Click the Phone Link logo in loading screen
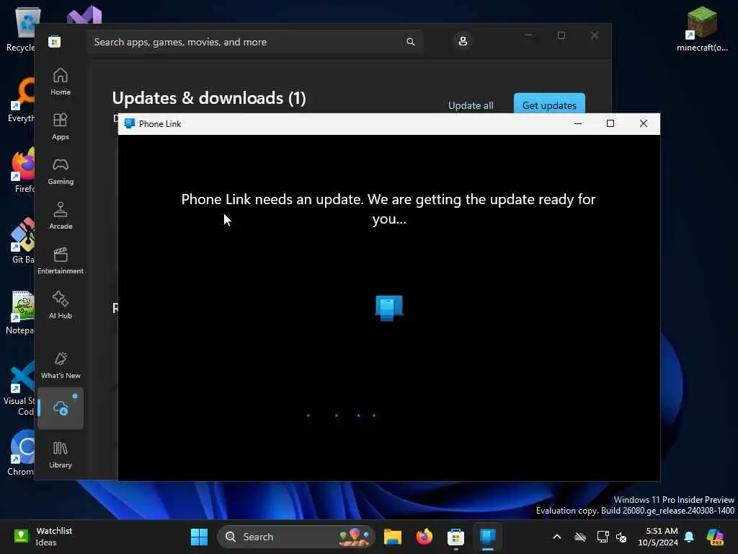Image resolution: width=738 pixels, height=554 pixels. (388, 308)
